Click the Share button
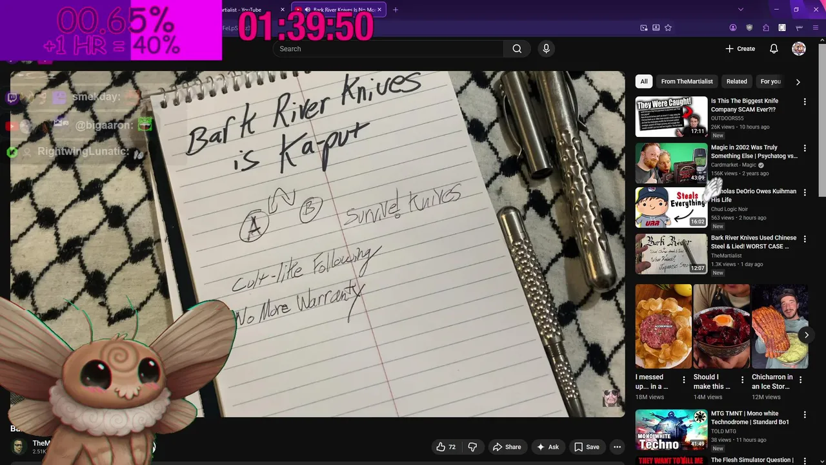The height and width of the screenshot is (465, 826). coord(507,447)
